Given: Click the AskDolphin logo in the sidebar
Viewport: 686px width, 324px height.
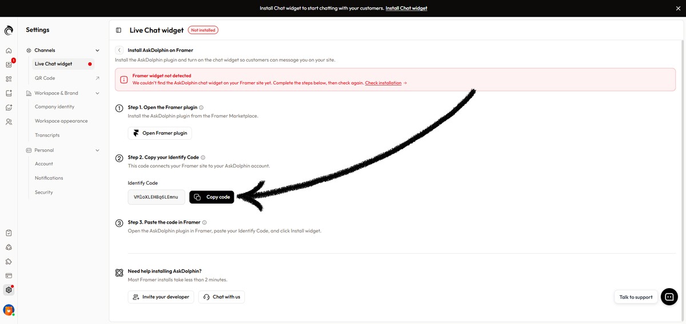Looking at the screenshot, I should coord(9,31).
